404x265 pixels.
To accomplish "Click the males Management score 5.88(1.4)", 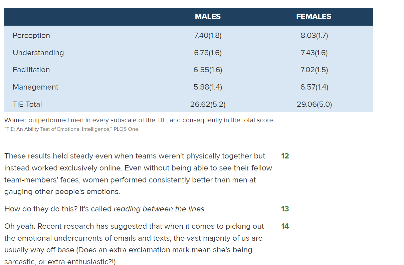I will 208,87.
